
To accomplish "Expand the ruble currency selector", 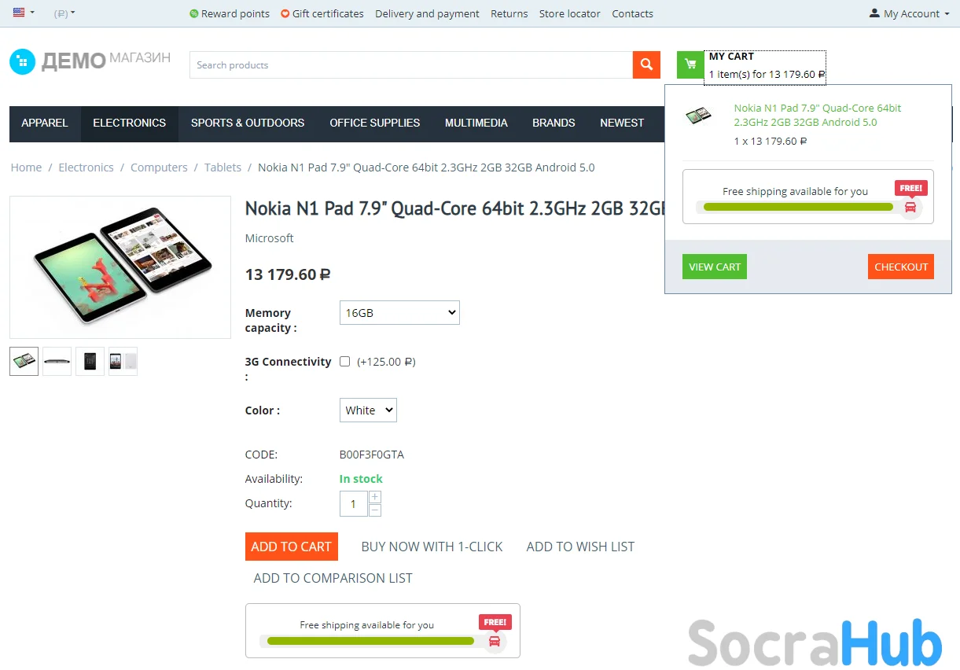I will click(x=64, y=13).
